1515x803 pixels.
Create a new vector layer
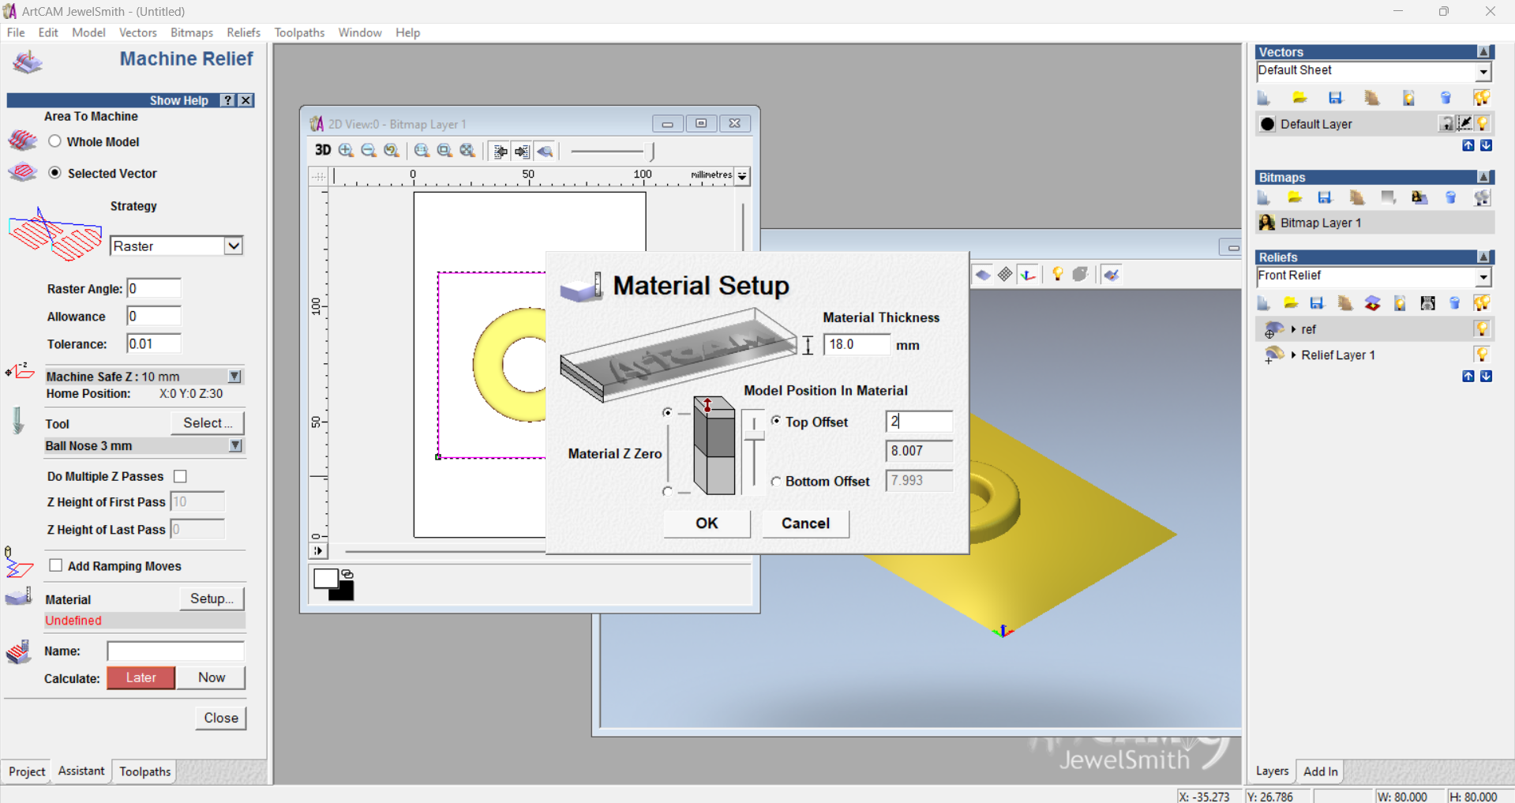[1264, 98]
